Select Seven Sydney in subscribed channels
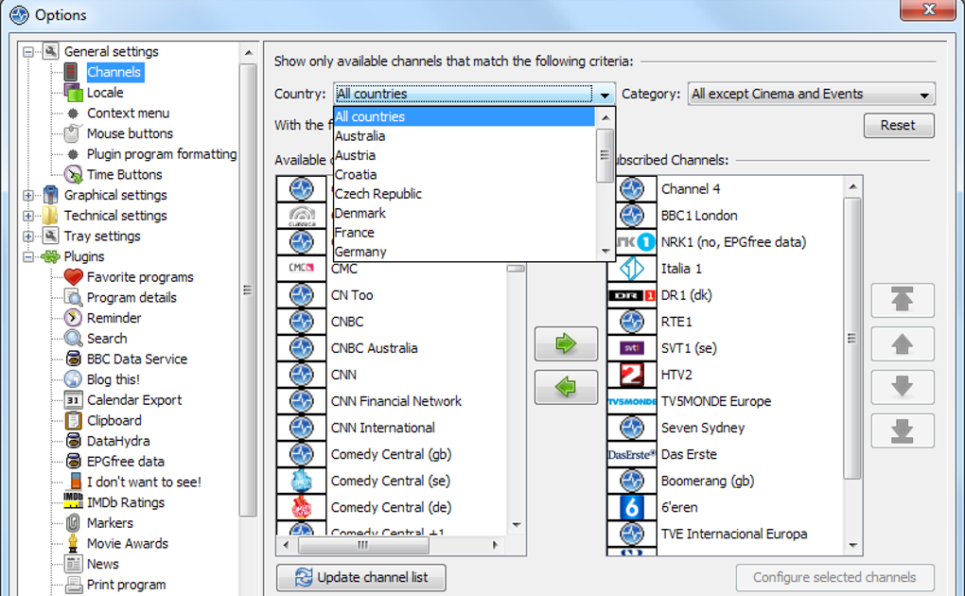Viewport: 965px width, 596px height. 703,428
